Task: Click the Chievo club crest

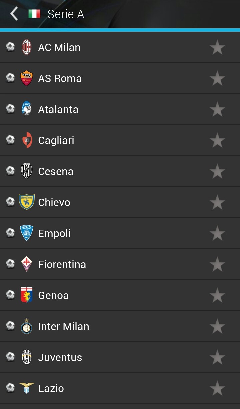Action: pyautogui.click(x=27, y=202)
